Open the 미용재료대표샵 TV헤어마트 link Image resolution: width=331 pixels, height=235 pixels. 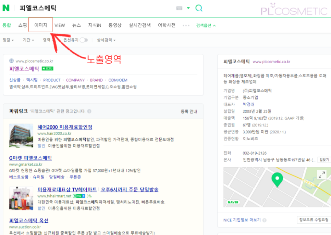tap(67, 190)
